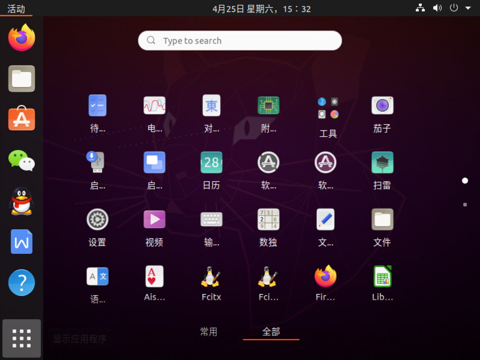This screenshot has width=480, height=360.
Task: Open WeChat from the dock
Action: [x=21, y=160]
